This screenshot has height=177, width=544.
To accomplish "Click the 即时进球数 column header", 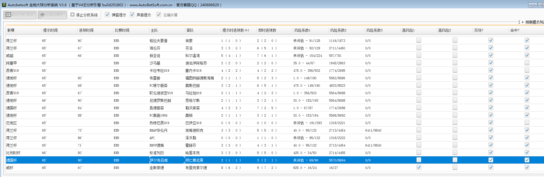I will click(x=267, y=30).
